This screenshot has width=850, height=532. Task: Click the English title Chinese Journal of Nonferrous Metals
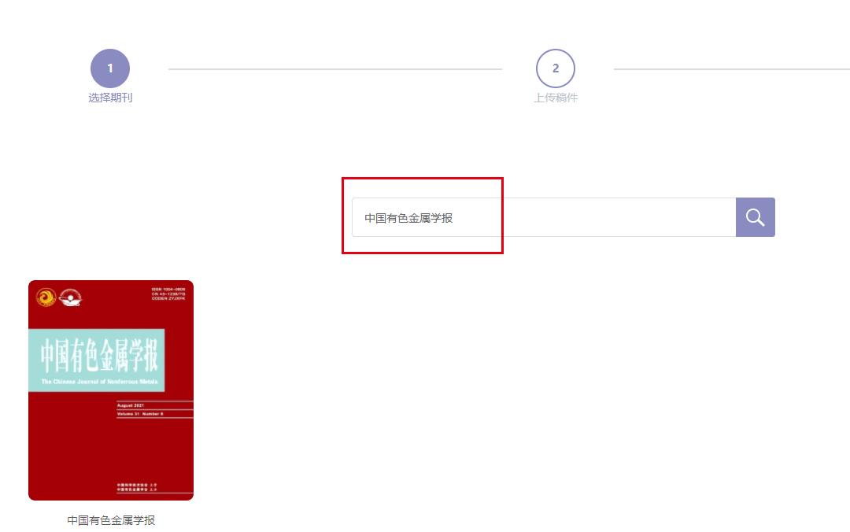100,382
